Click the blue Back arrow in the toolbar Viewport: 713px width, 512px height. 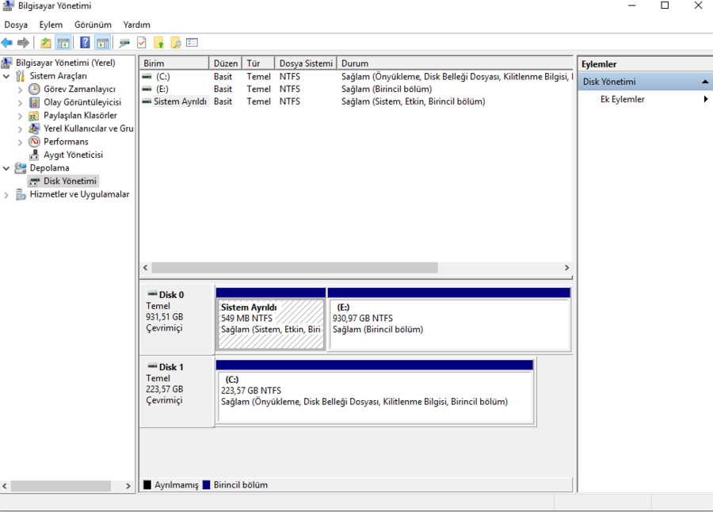(7, 43)
